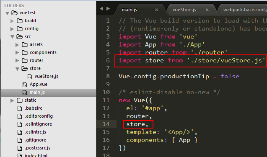Click the eslint-disable no-new comment
The image size is (267, 157).
coord(169,92)
